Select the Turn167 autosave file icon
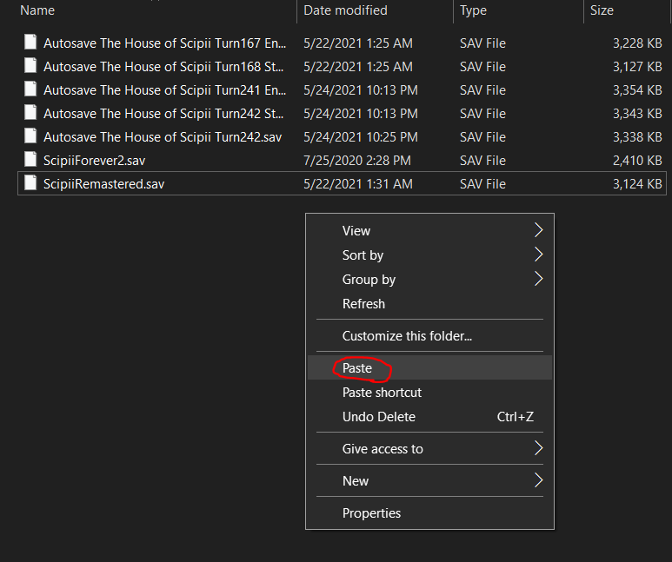The image size is (672, 562). click(x=31, y=43)
